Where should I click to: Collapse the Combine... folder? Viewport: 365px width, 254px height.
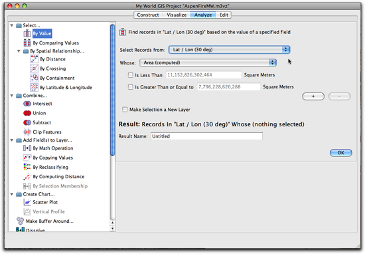[x=12, y=95]
